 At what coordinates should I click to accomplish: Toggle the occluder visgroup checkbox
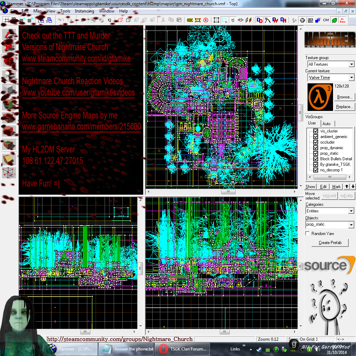click(316, 142)
